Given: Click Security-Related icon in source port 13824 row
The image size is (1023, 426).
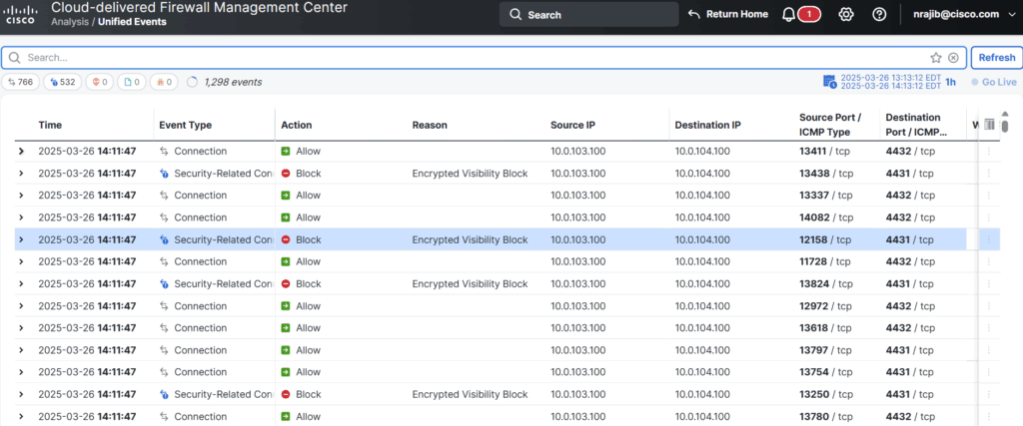Looking at the screenshot, I should [164, 284].
